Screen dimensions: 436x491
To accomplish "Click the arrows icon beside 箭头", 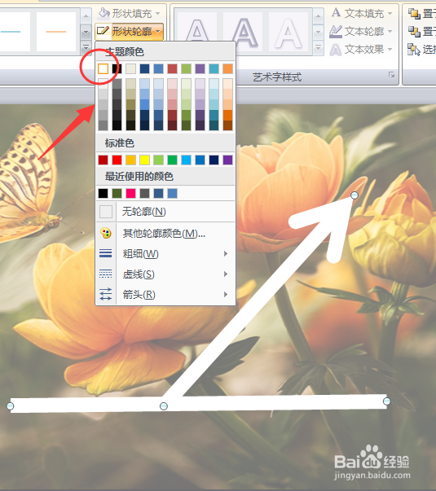I will tap(106, 294).
